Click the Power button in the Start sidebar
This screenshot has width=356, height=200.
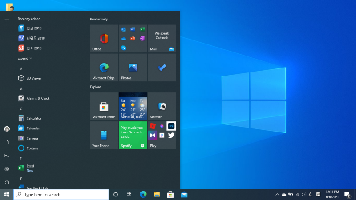pyautogui.click(x=7, y=182)
